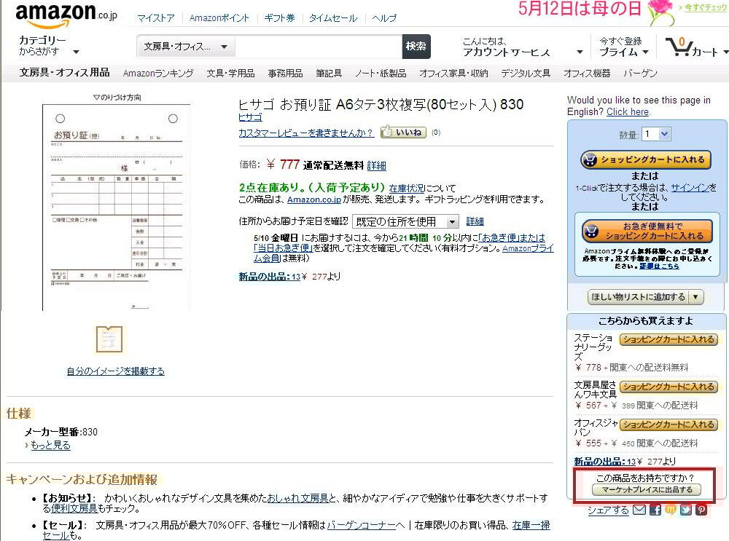
Task: Open the アカウントサービス account menu
Action: [523, 52]
